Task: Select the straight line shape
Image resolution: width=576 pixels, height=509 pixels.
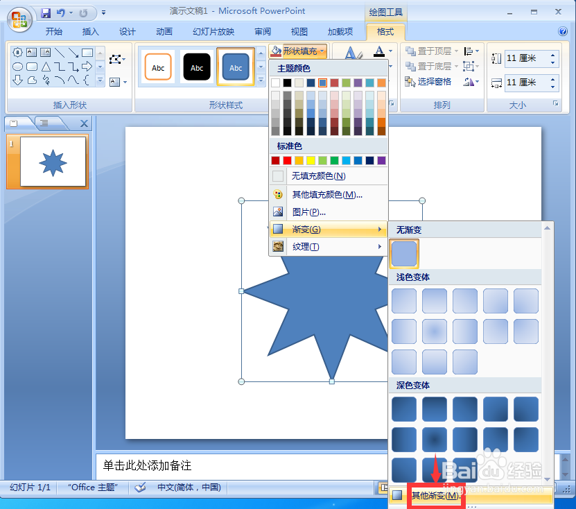Action: (x=60, y=53)
